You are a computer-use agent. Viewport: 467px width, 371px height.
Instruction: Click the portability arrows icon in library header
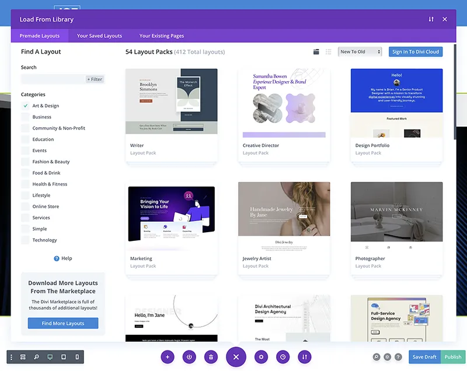[431, 19]
